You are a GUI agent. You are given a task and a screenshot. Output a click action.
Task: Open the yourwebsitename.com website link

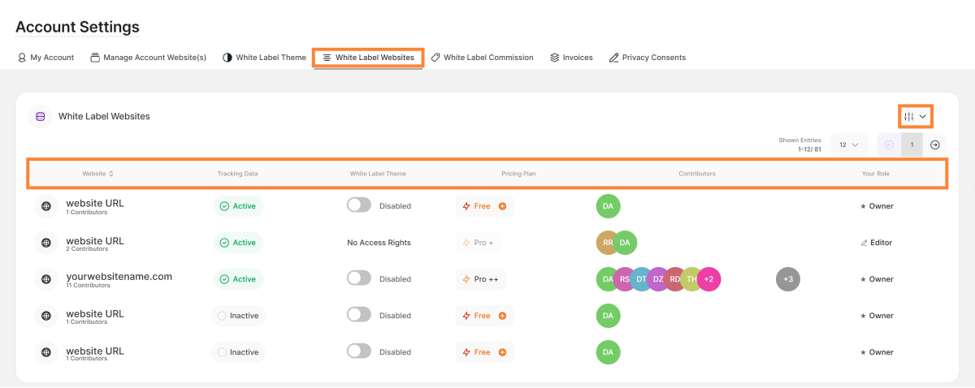[x=119, y=276]
